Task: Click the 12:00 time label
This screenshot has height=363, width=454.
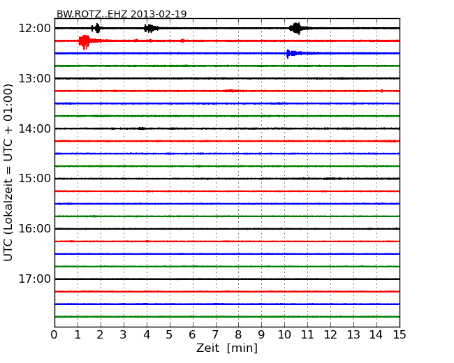Action: click(x=35, y=29)
